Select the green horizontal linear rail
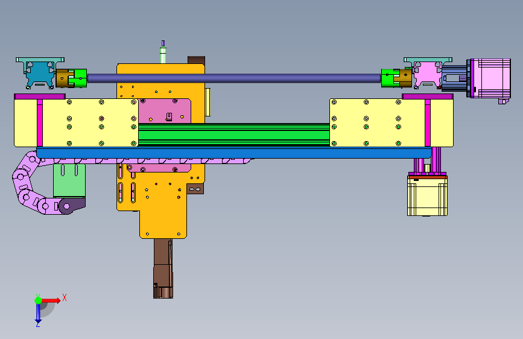Screen dimensions: 523x339 [234, 135]
